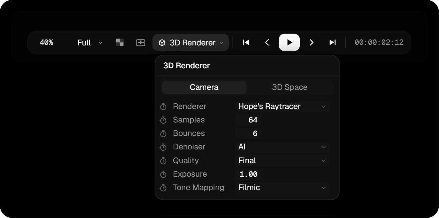Switch to the Camera tab
The image size is (439, 218).
[x=204, y=87]
